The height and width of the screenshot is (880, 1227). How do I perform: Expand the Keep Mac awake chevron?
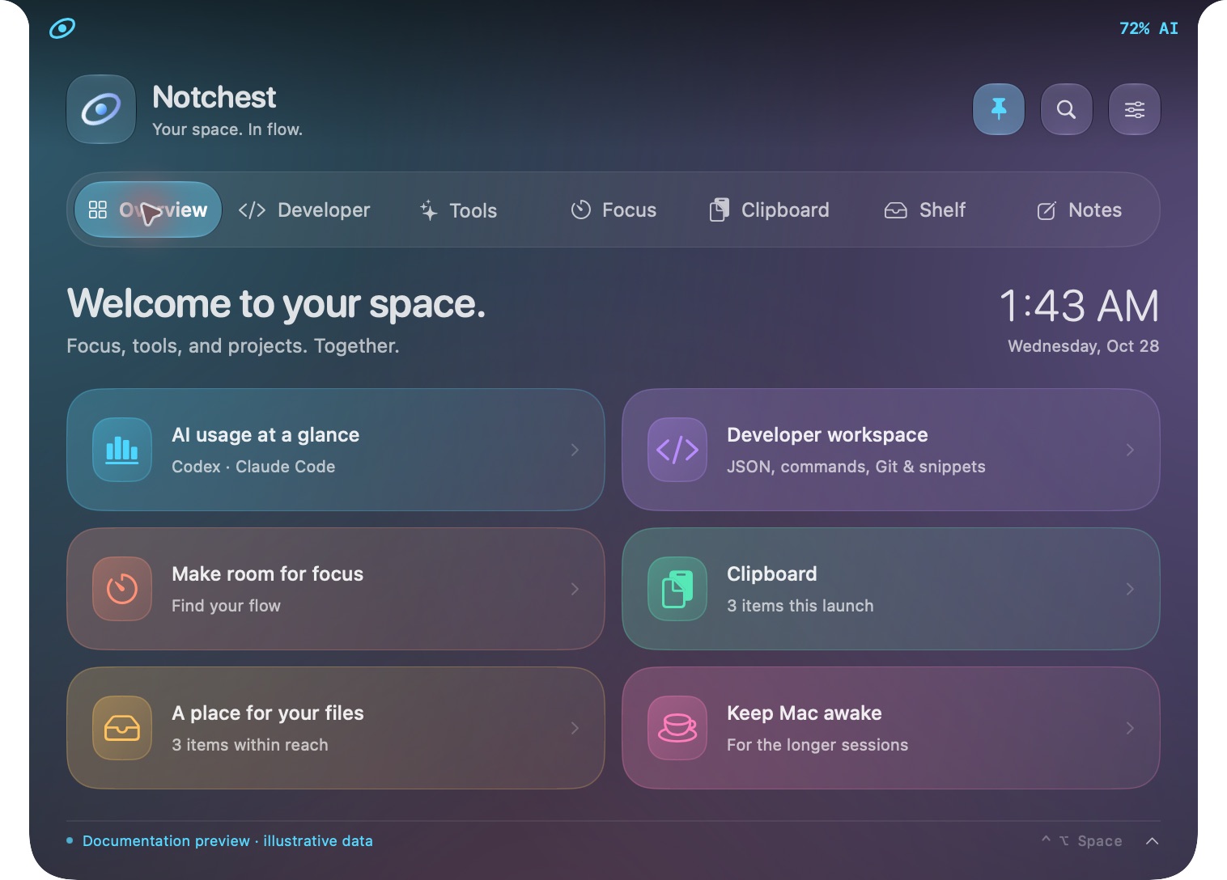tap(1130, 728)
